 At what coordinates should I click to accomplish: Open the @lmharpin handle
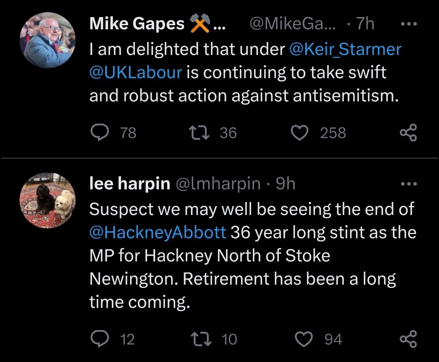tap(217, 184)
